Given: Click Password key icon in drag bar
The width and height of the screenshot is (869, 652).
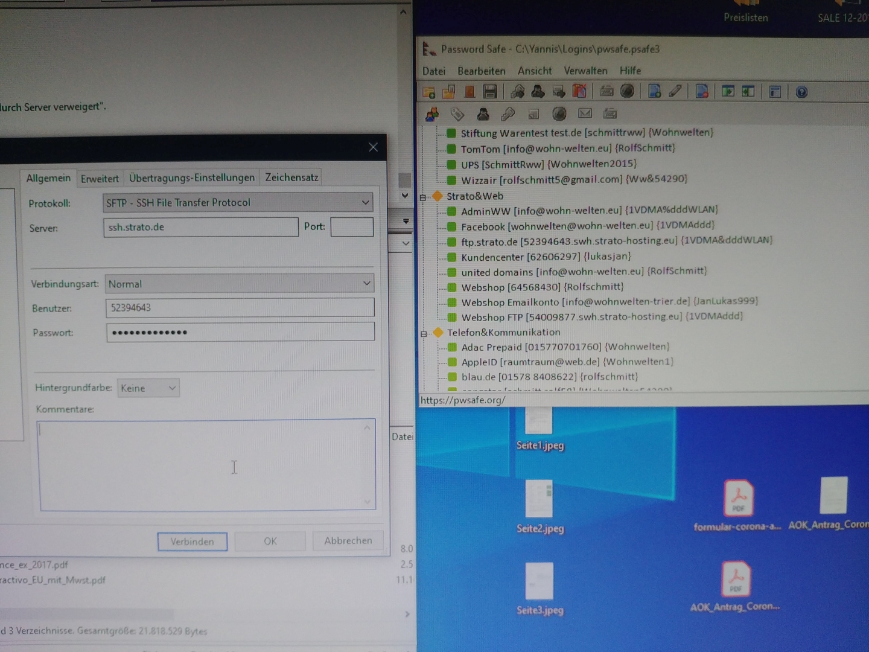Looking at the screenshot, I should [x=508, y=113].
